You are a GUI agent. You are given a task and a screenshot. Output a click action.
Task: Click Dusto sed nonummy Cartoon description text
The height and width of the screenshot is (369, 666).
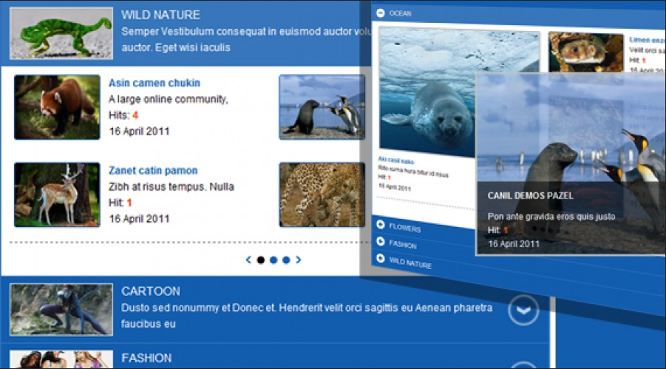(x=307, y=316)
